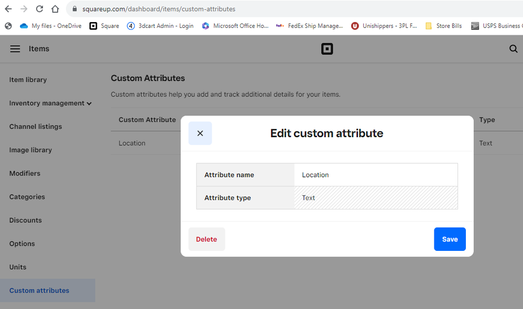
Task: Open Discounts from the sidebar menu
Action: pos(25,220)
